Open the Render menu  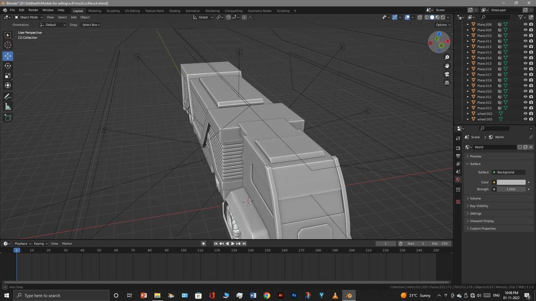coord(33,10)
